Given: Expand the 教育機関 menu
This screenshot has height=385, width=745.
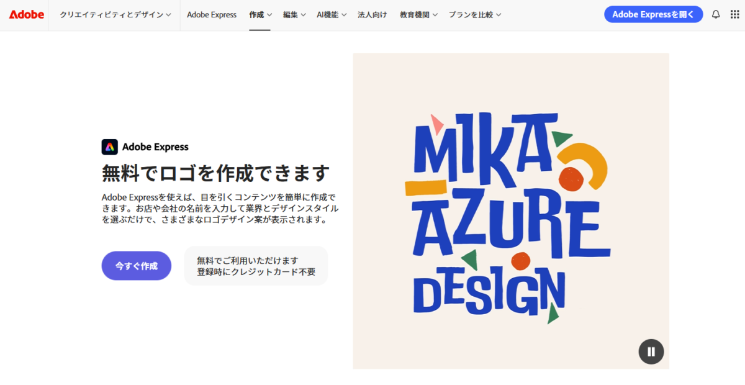Looking at the screenshot, I should click(x=418, y=14).
